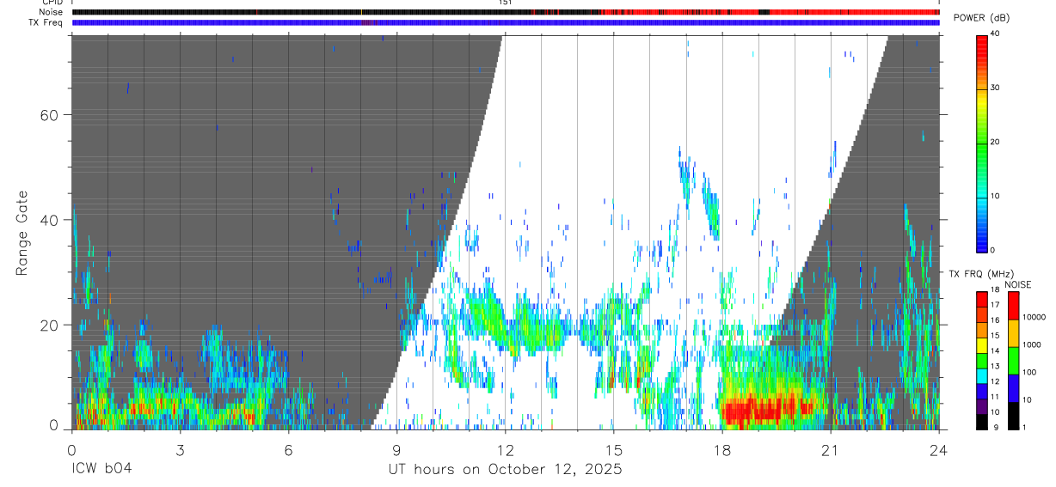1056x487 pixels.
Task: Click the POWER (dB) color bar
Action: pyautogui.click(x=981, y=143)
